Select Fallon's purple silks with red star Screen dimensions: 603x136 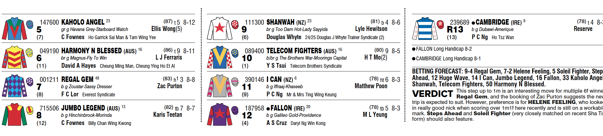(x=220, y=114)
